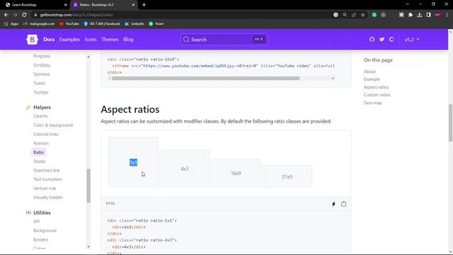Go to Scrollspy in sidebar
Viewport: 453px width, 255px height.
pos(42,65)
